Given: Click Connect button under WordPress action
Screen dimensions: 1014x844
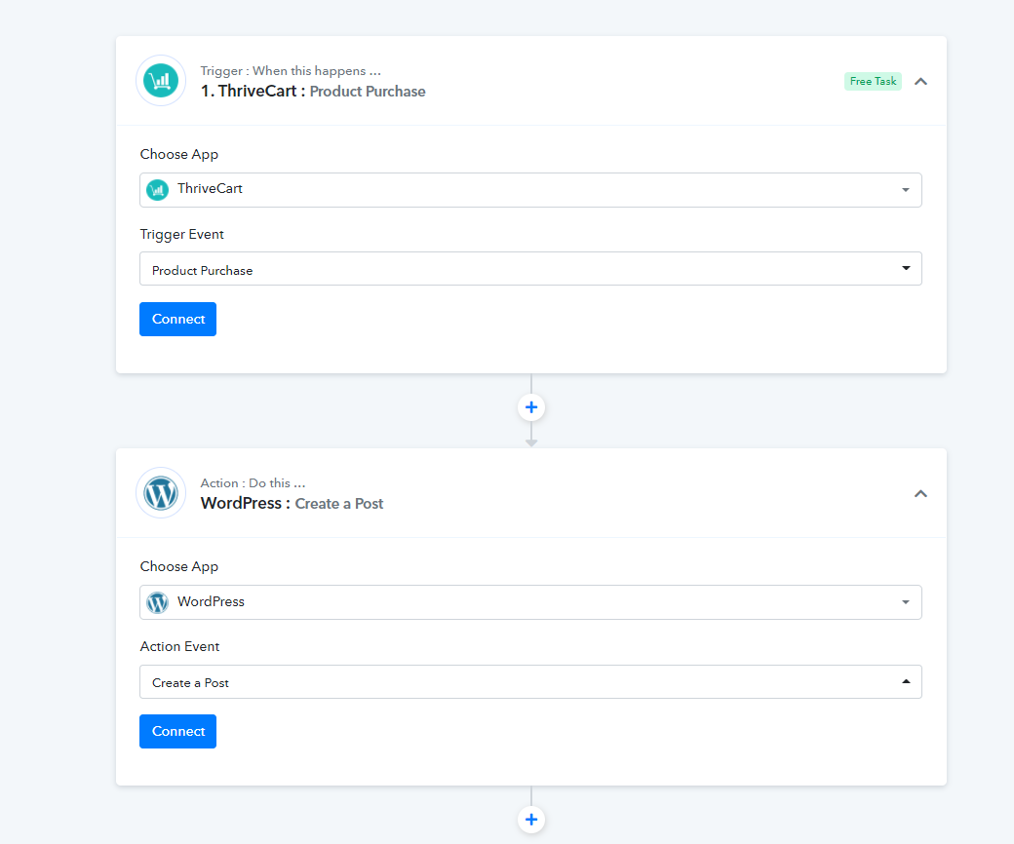Looking at the screenshot, I should click(x=177, y=732).
